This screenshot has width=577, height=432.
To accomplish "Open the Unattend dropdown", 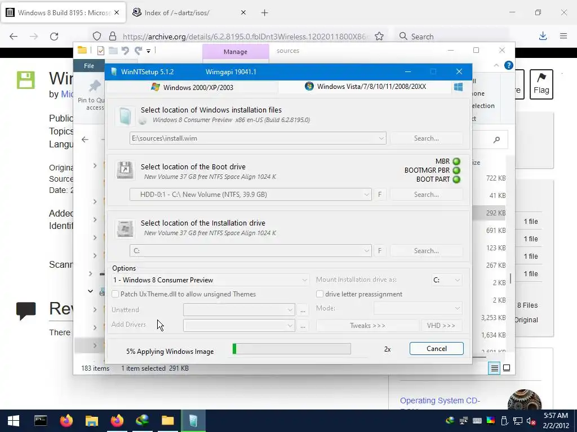I will point(239,310).
